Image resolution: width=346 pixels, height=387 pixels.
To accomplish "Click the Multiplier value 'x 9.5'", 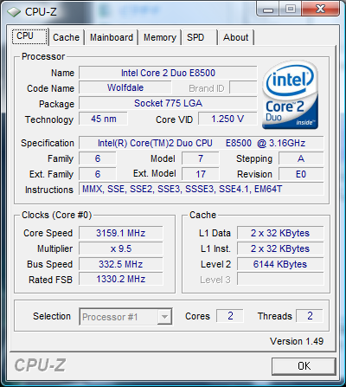I will (121, 248).
